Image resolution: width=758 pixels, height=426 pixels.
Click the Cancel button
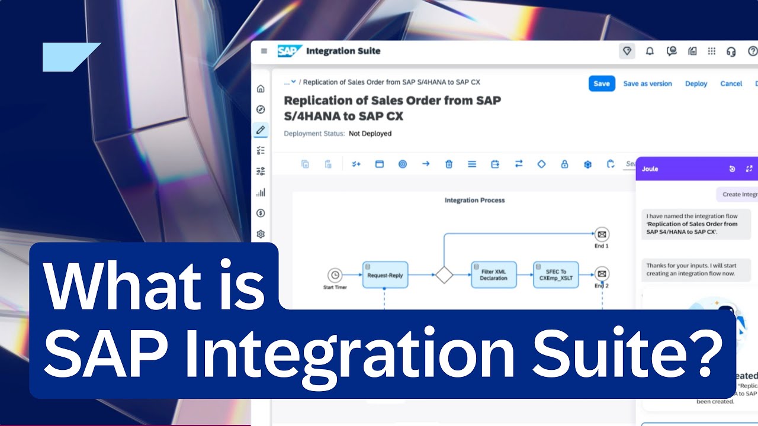[x=731, y=83]
